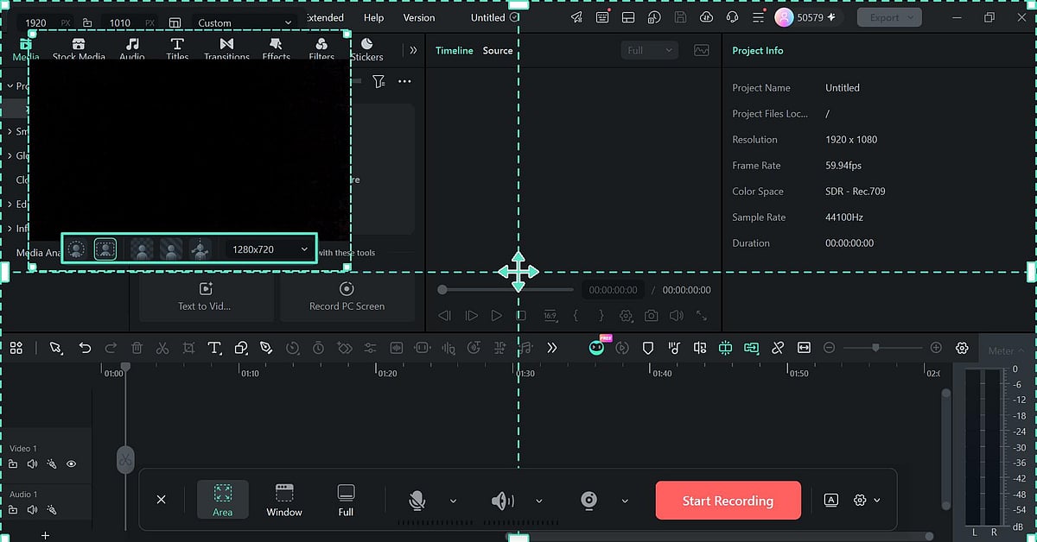
Task: Toggle system audio in recorder bar
Action: [x=502, y=500]
